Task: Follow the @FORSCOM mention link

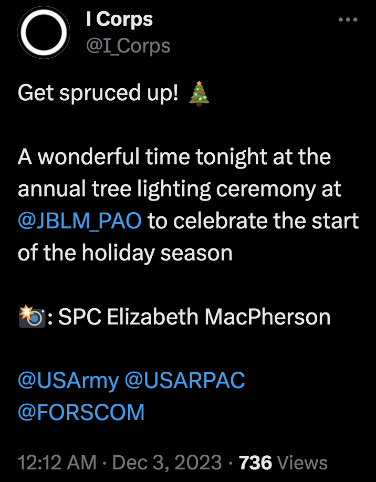Action: [81, 413]
